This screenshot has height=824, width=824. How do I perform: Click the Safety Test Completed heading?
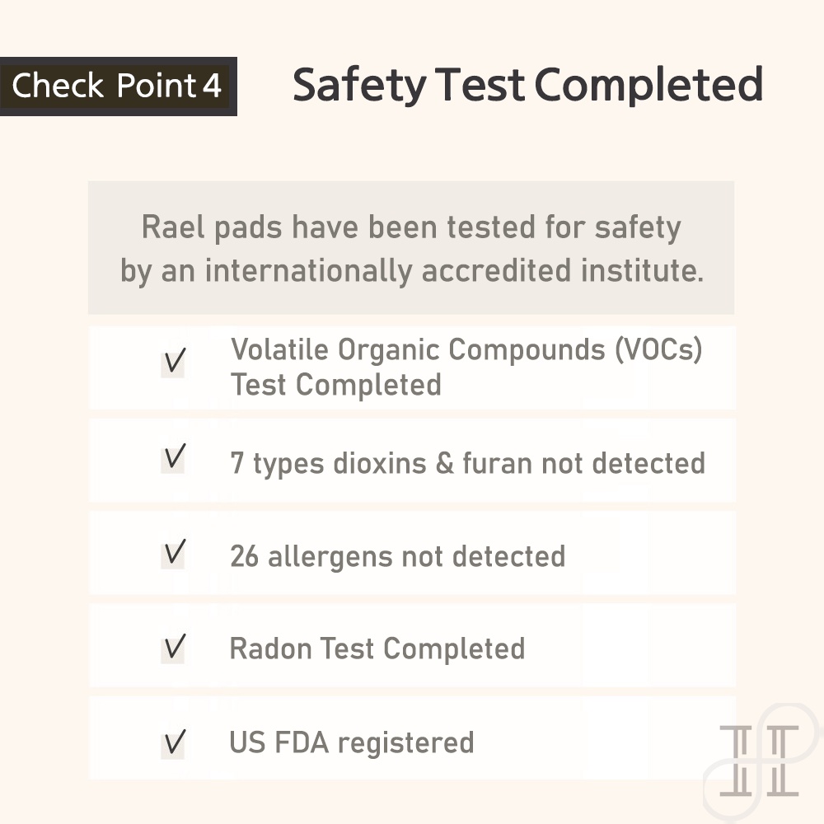527,85
